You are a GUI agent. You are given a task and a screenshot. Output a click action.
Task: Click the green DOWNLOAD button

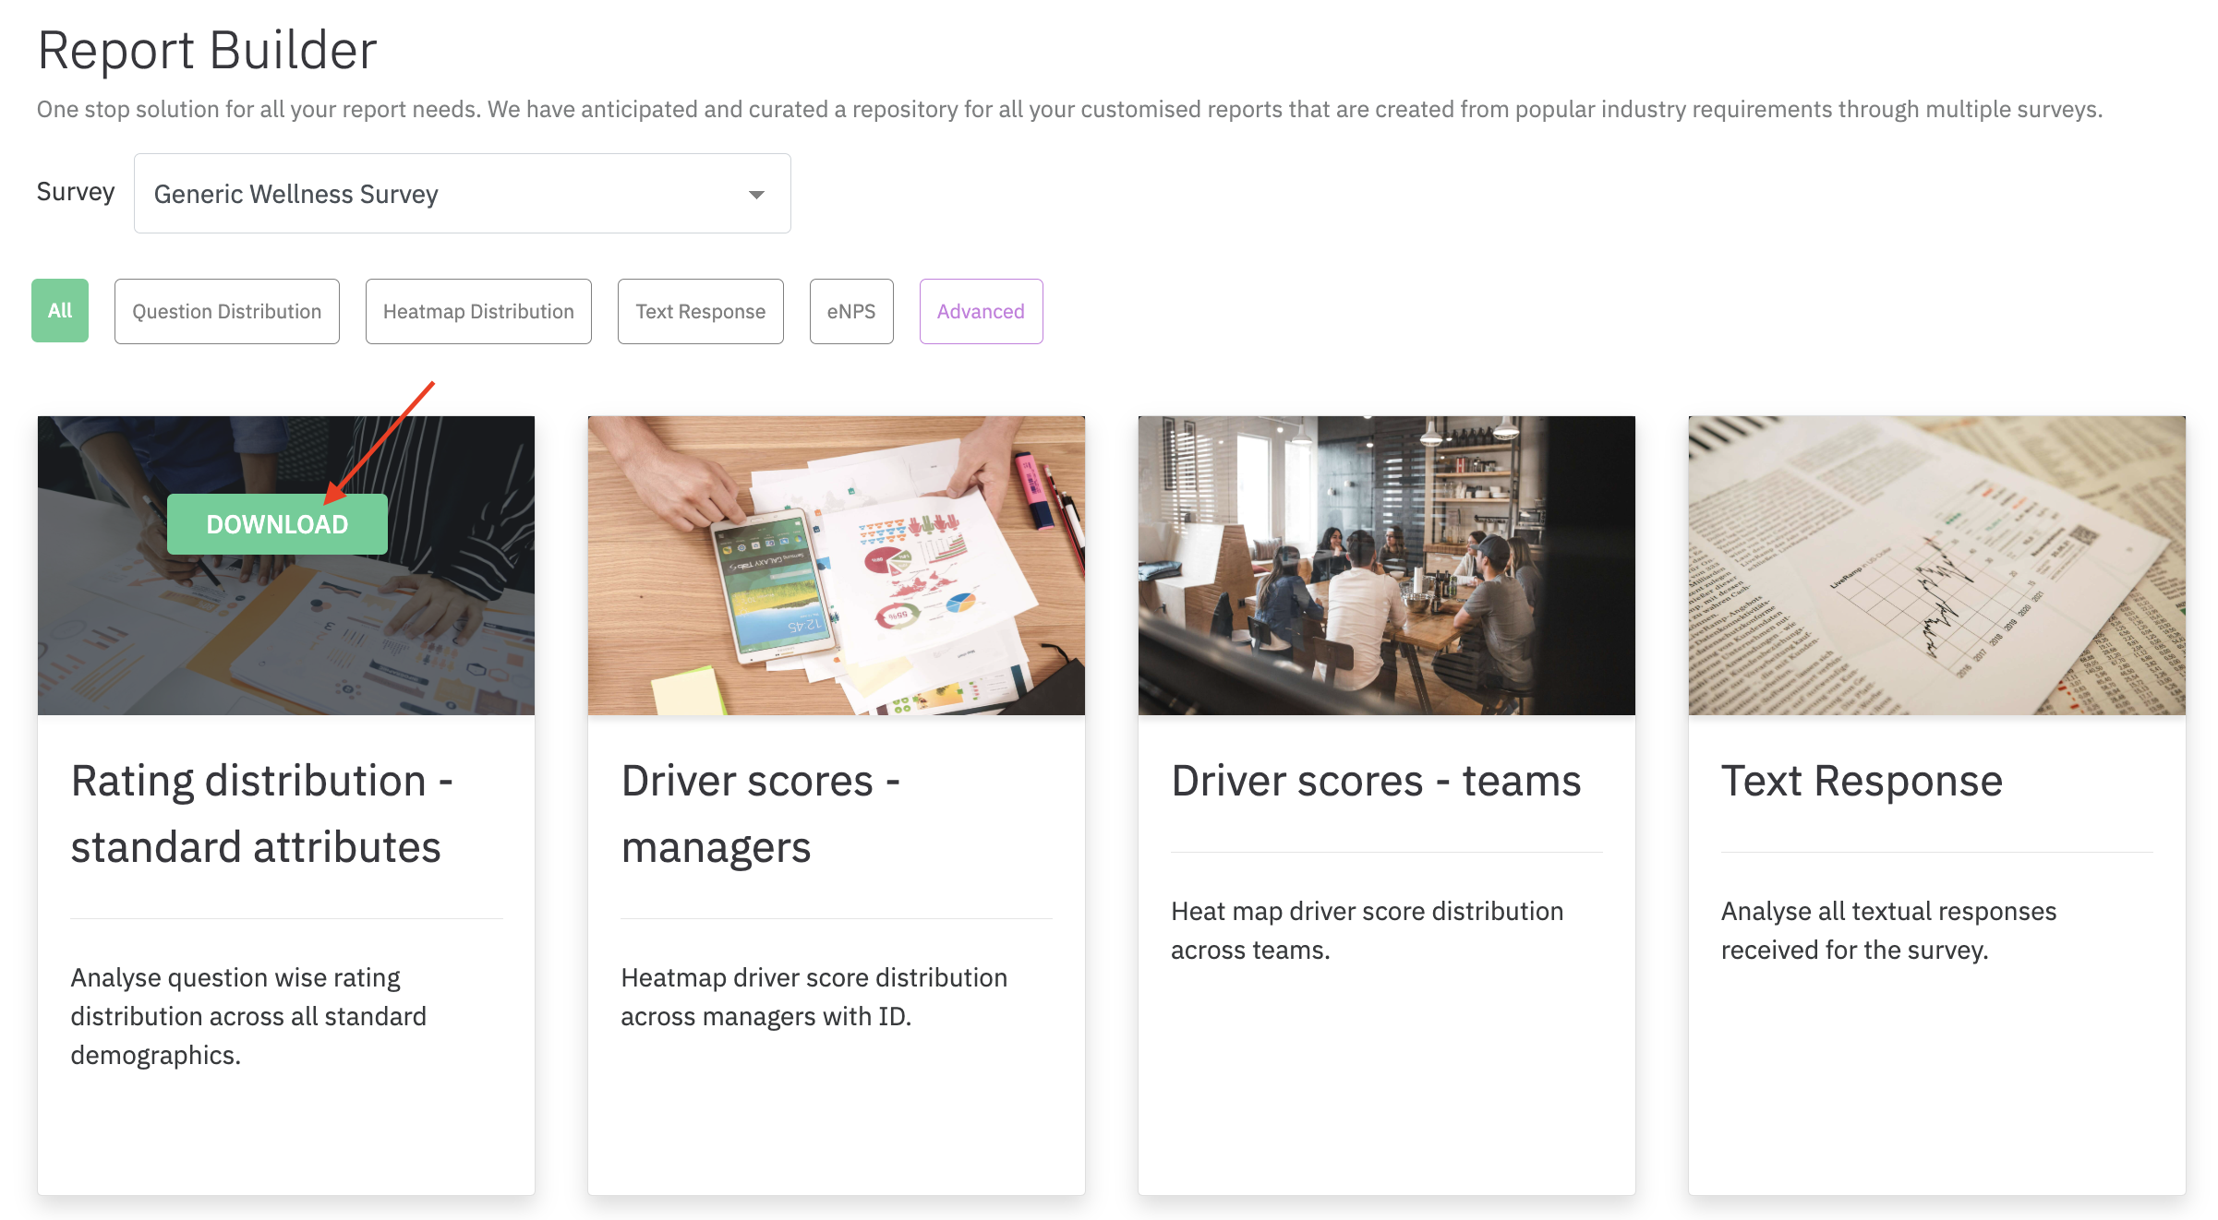(277, 524)
